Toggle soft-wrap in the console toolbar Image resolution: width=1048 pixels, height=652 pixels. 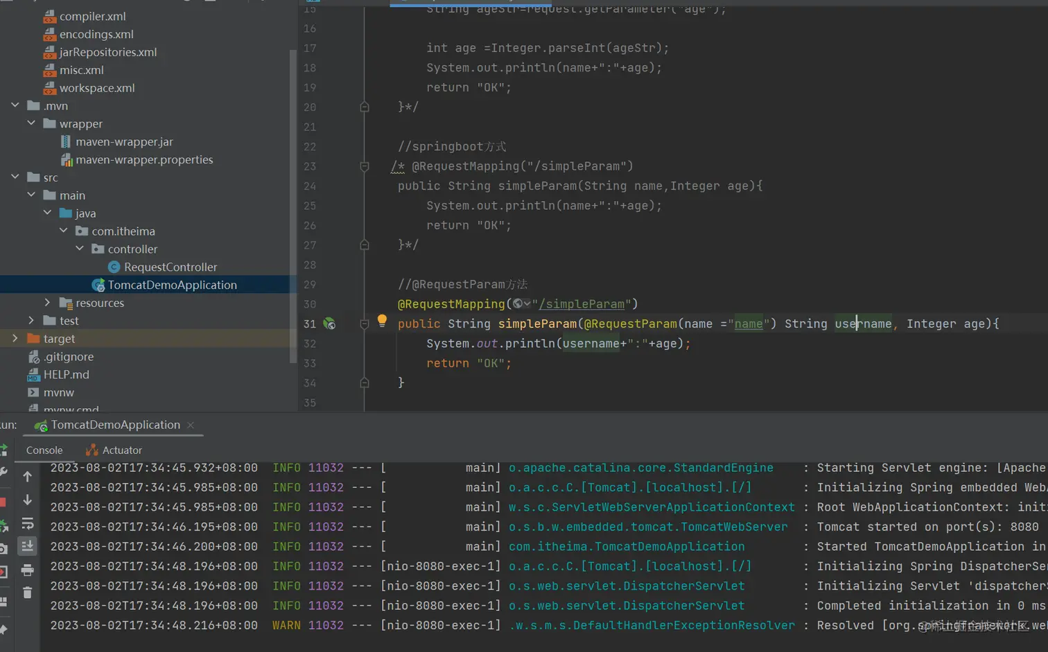click(28, 523)
